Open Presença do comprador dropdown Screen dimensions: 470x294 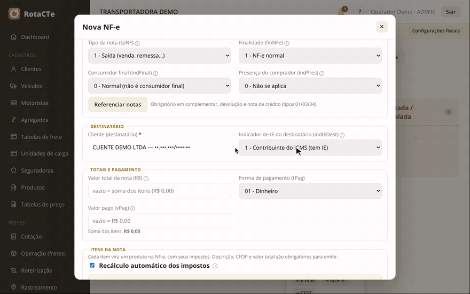point(310,86)
